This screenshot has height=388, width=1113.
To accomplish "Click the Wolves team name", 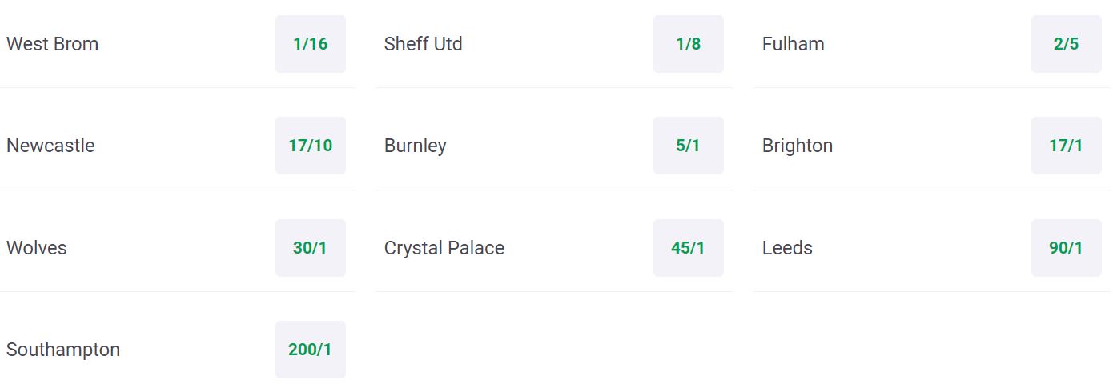I will [x=37, y=248].
